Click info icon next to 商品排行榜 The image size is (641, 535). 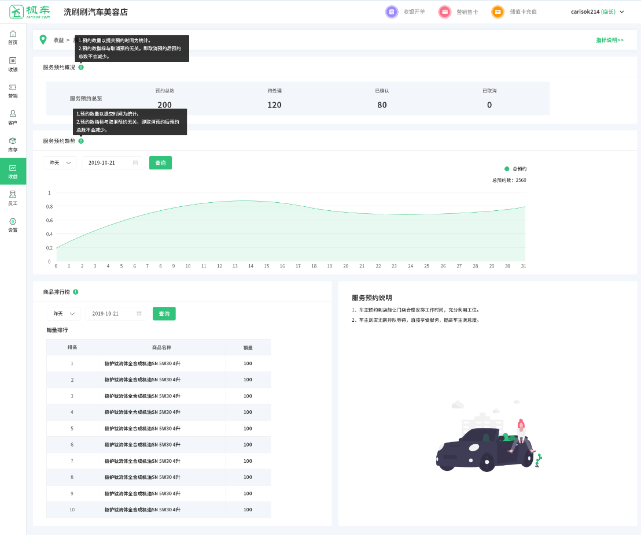click(x=76, y=292)
